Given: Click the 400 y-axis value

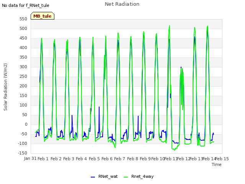Looking at the screenshot, I should (x=23, y=48).
